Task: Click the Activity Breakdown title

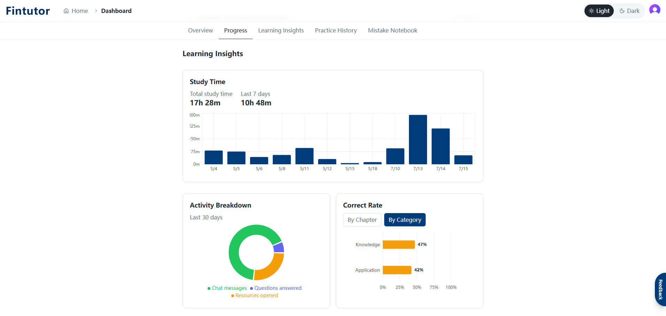Action: click(x=220, y=205)
